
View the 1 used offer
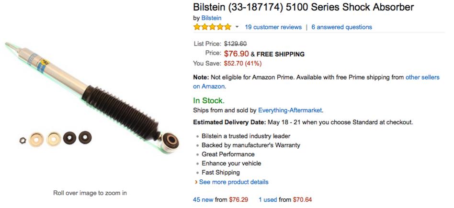pos(268,199)
